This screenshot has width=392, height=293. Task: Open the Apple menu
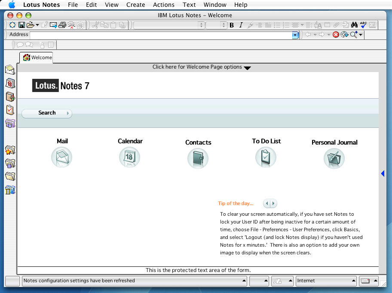(x=12, y=4)
